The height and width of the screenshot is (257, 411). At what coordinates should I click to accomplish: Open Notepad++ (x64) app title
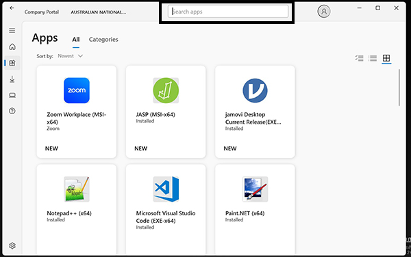pyautogui.click(x=69, y=213)
